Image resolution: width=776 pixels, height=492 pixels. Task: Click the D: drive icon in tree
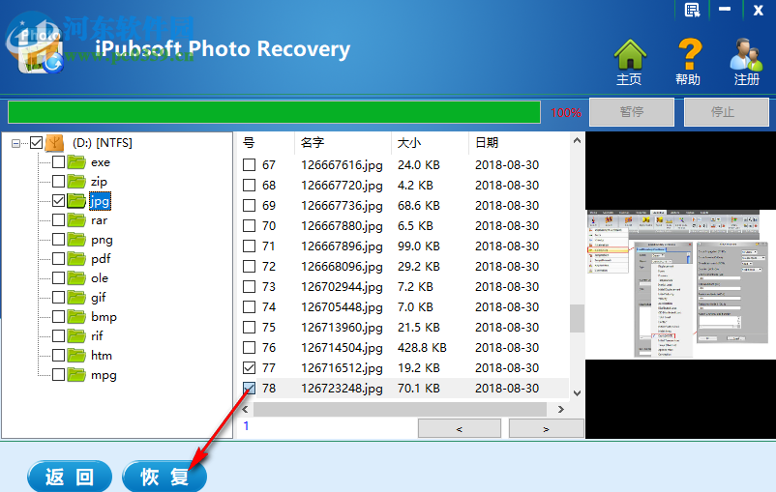coord(54,143)
